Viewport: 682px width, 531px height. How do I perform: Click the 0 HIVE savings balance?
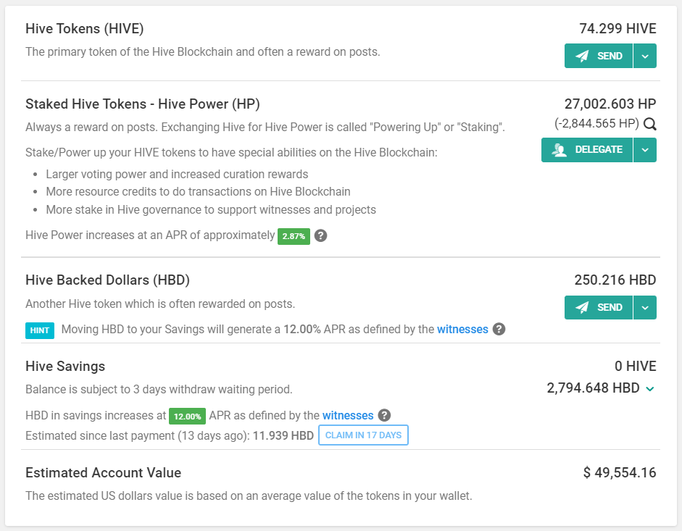[x=636, y=366]
